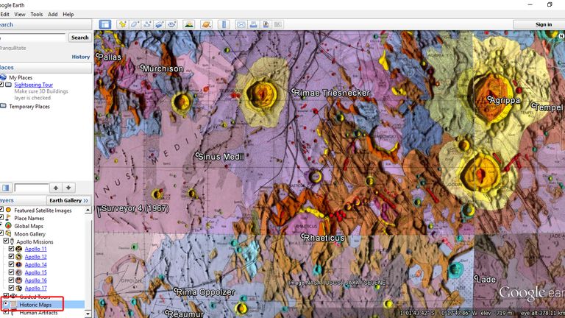
Task: Expand the Earth Gallery panel
Action: tap(68, 200)
